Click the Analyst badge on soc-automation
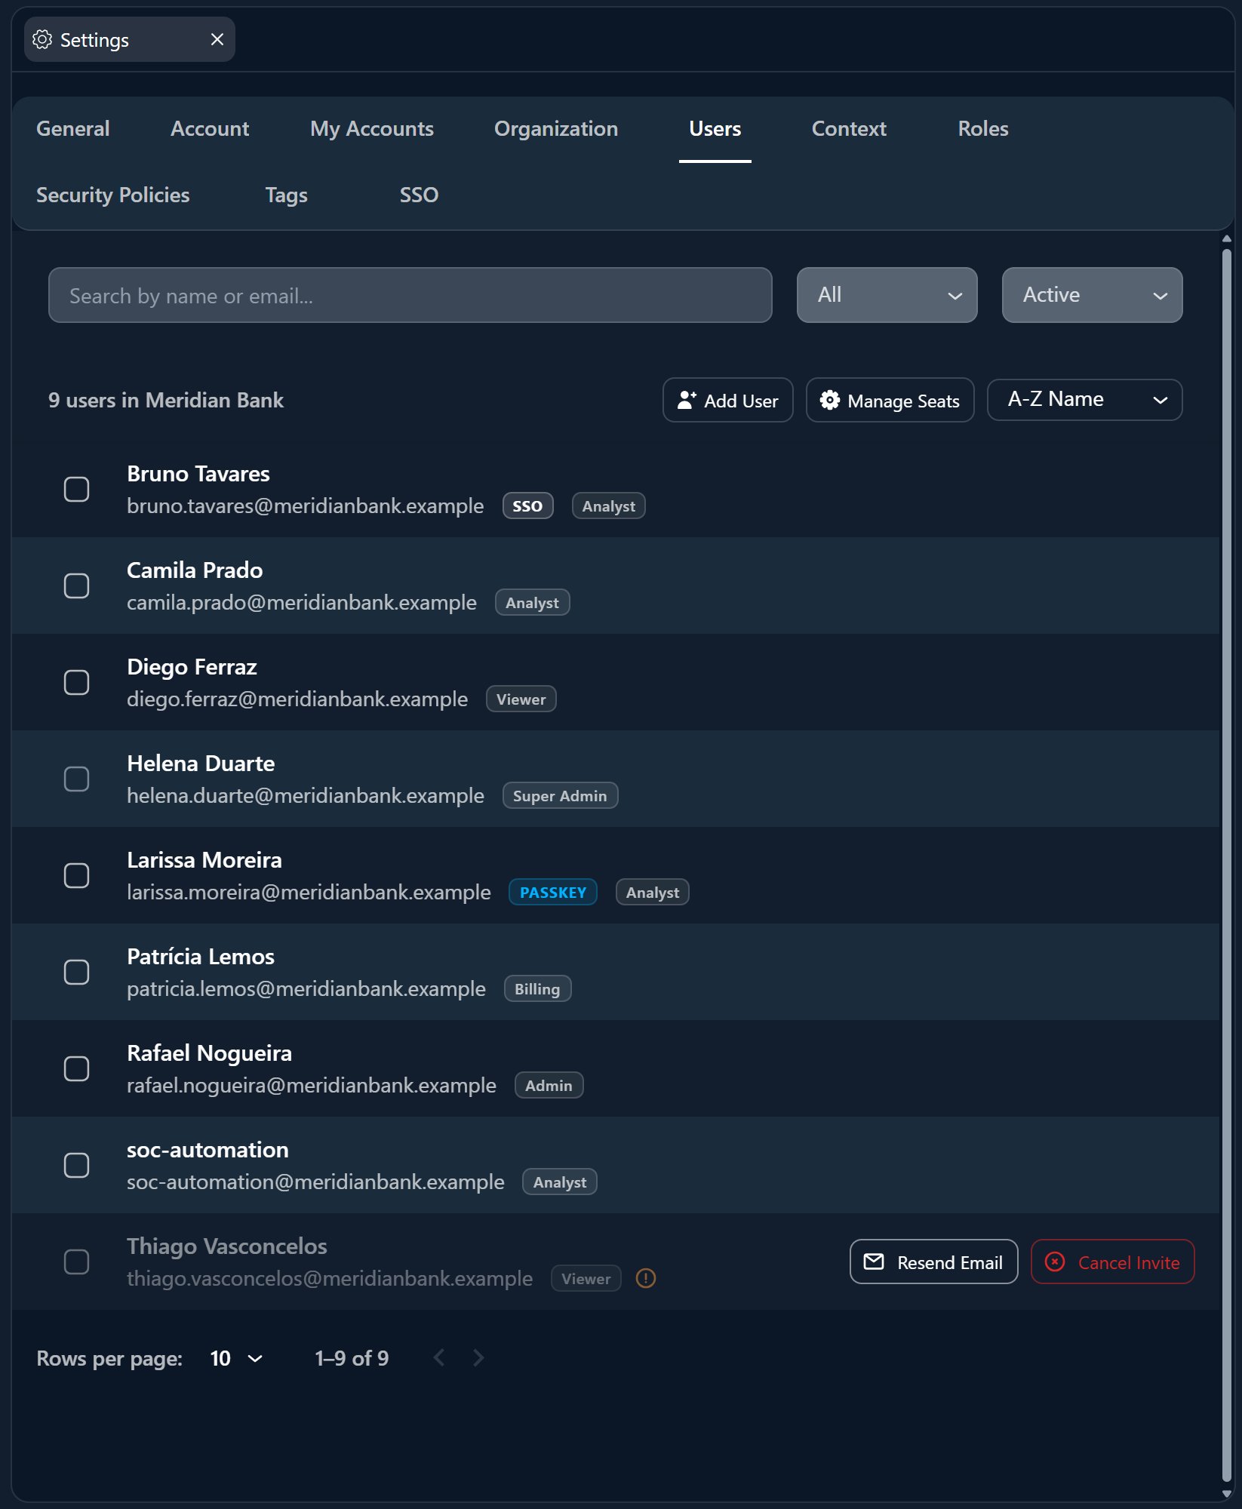The width and height of the screenshot is (1242, 1509). coord(559,1182)
